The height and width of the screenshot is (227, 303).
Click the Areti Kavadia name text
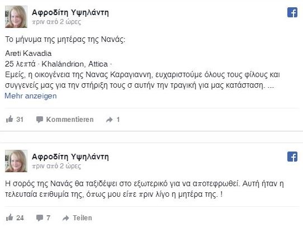[x=28, y=53]
